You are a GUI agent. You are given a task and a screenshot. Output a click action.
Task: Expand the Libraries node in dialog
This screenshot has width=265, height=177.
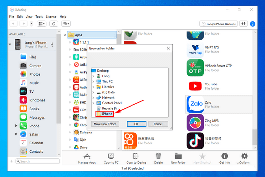(93, 87)
